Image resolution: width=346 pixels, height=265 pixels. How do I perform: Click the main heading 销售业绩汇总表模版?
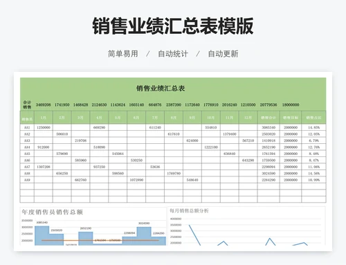173,26
